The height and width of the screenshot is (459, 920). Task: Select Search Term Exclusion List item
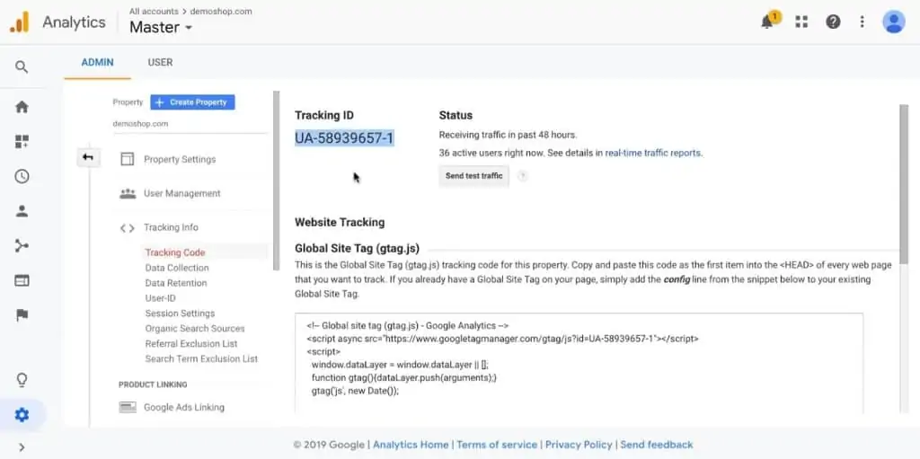pos(201,358)
